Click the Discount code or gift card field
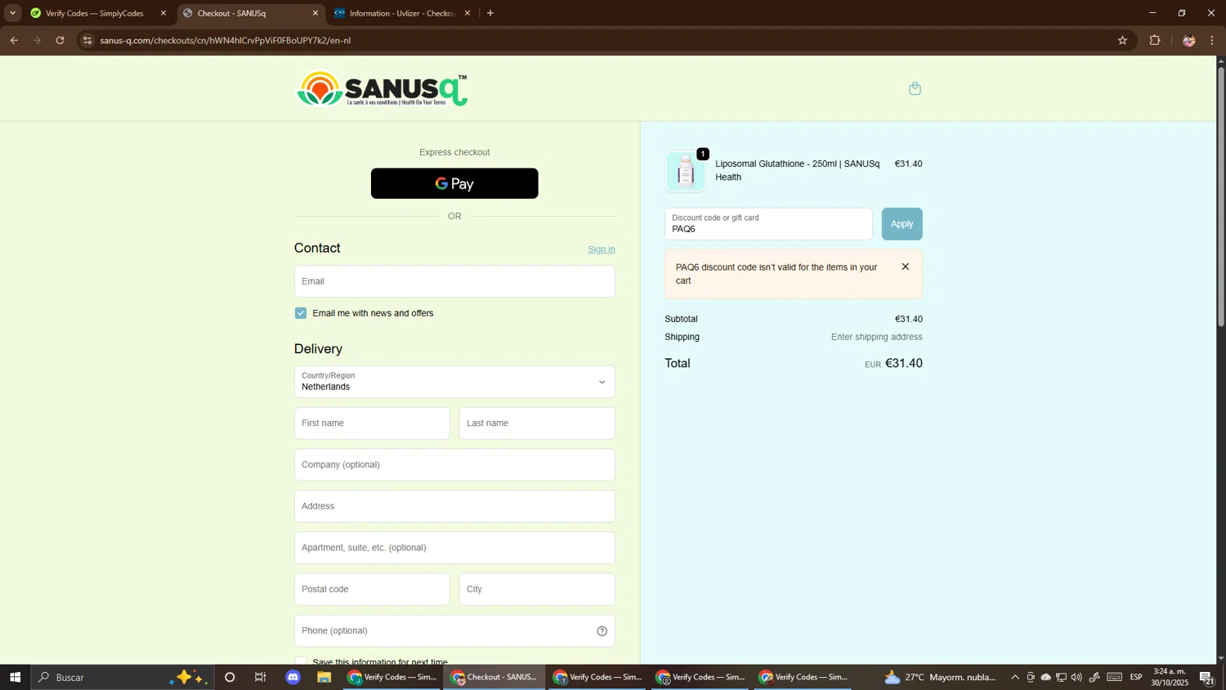 (x=768, y=224)
